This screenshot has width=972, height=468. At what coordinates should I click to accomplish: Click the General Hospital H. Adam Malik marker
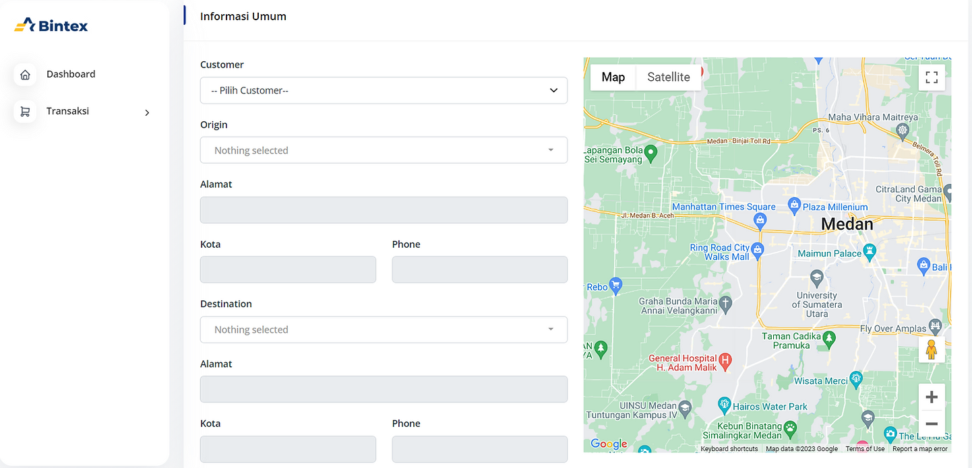click(x=725, y=362)
